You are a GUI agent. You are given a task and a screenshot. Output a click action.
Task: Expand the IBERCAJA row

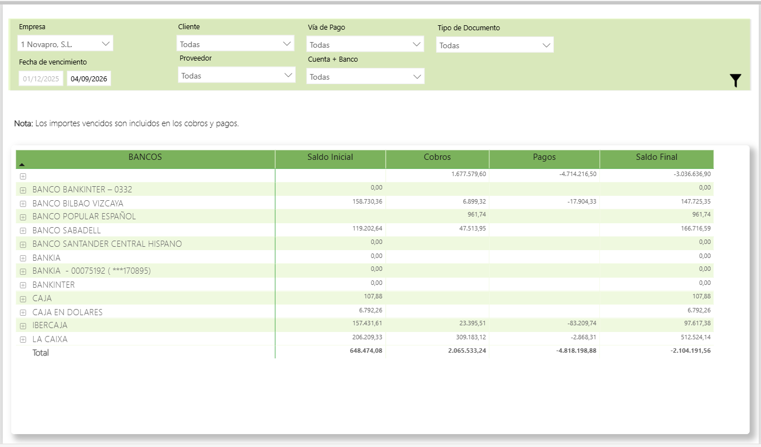tap(23, 326)
